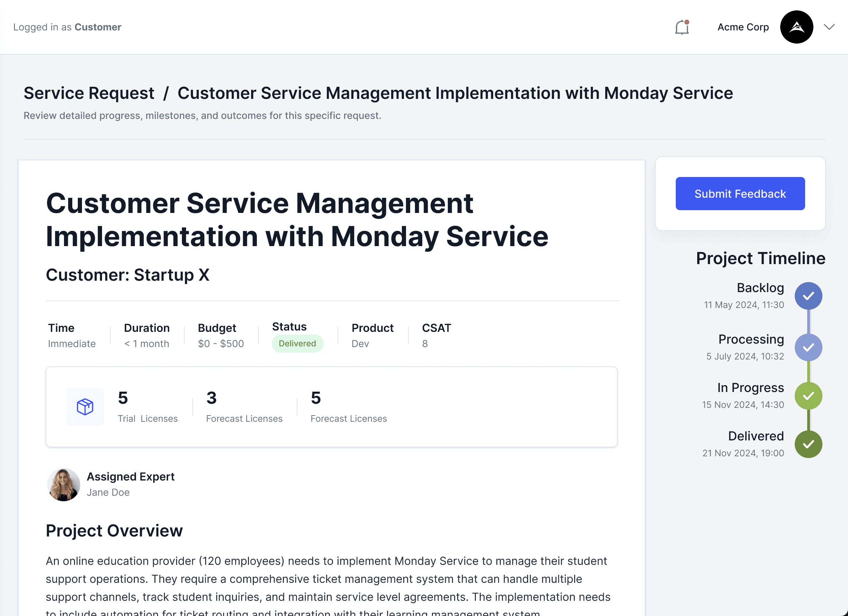
Task: Click the Delivered date 21 Nov 2024, 19:00
Action: [743, 454]
